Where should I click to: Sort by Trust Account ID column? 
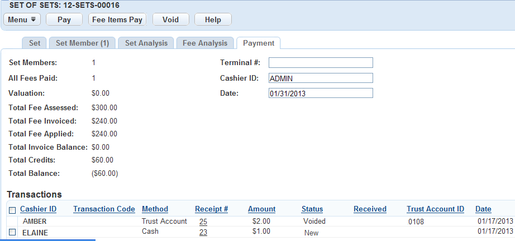coord(435,209)
